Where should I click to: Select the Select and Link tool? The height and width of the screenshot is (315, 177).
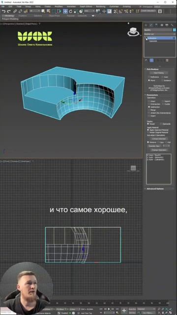(15, 11)
